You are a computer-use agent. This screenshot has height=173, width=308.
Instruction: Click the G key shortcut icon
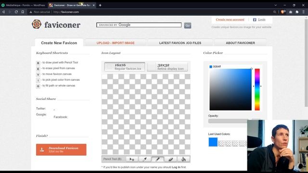click(38, 86)
